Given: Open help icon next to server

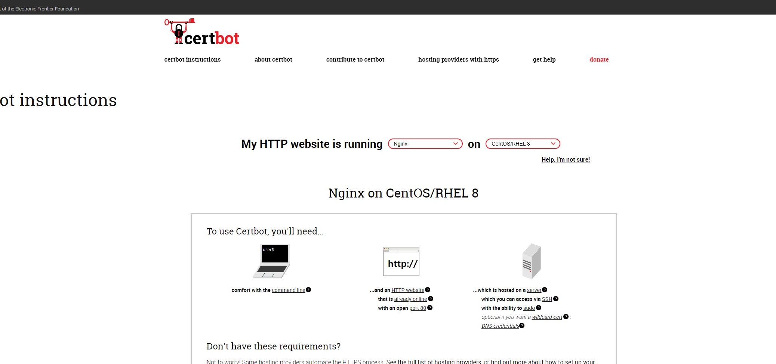Looking at the screenshot, I should point(545,290).
